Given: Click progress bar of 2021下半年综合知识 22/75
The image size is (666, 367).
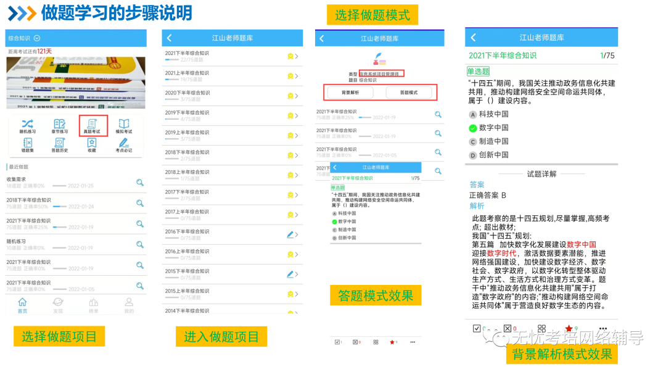Looking at the screenshot, I should pyautogui.click(x=171, y=60).
